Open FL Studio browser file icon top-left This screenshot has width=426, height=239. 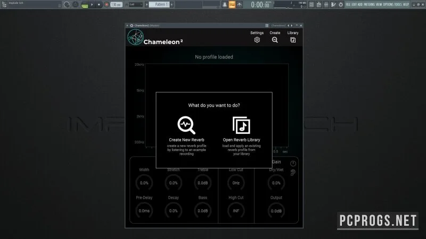click(x=4, y=5)
